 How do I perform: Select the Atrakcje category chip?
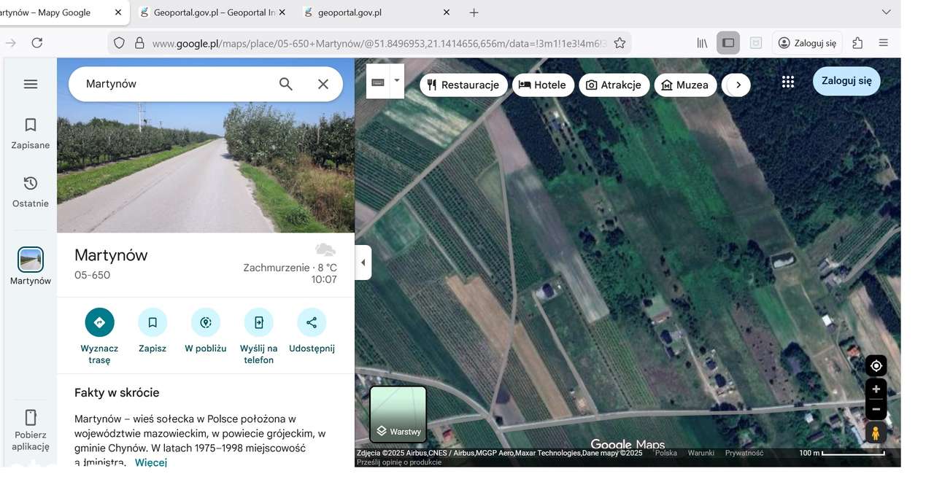614,85
